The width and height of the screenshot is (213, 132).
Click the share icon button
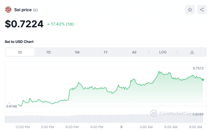(202, 10)
